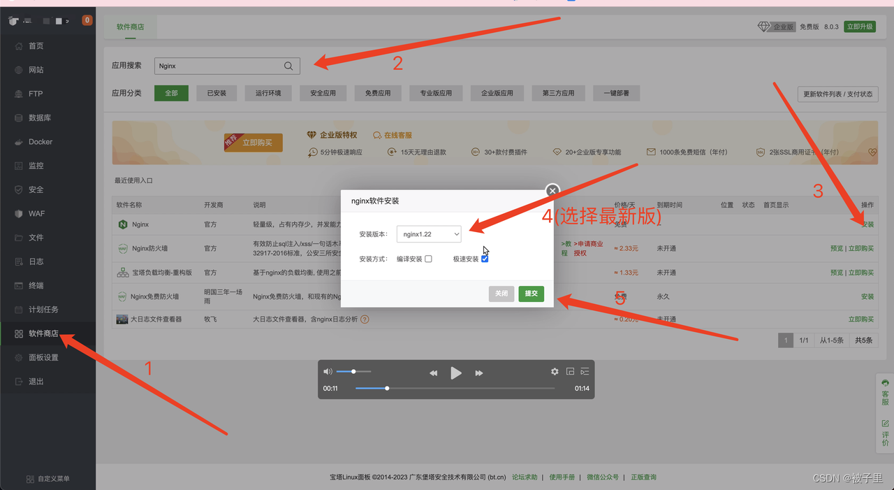This screenshot has height=490, width=894.
Task: Select the 运行环境 runtime category
Action: tap(268, 93)
